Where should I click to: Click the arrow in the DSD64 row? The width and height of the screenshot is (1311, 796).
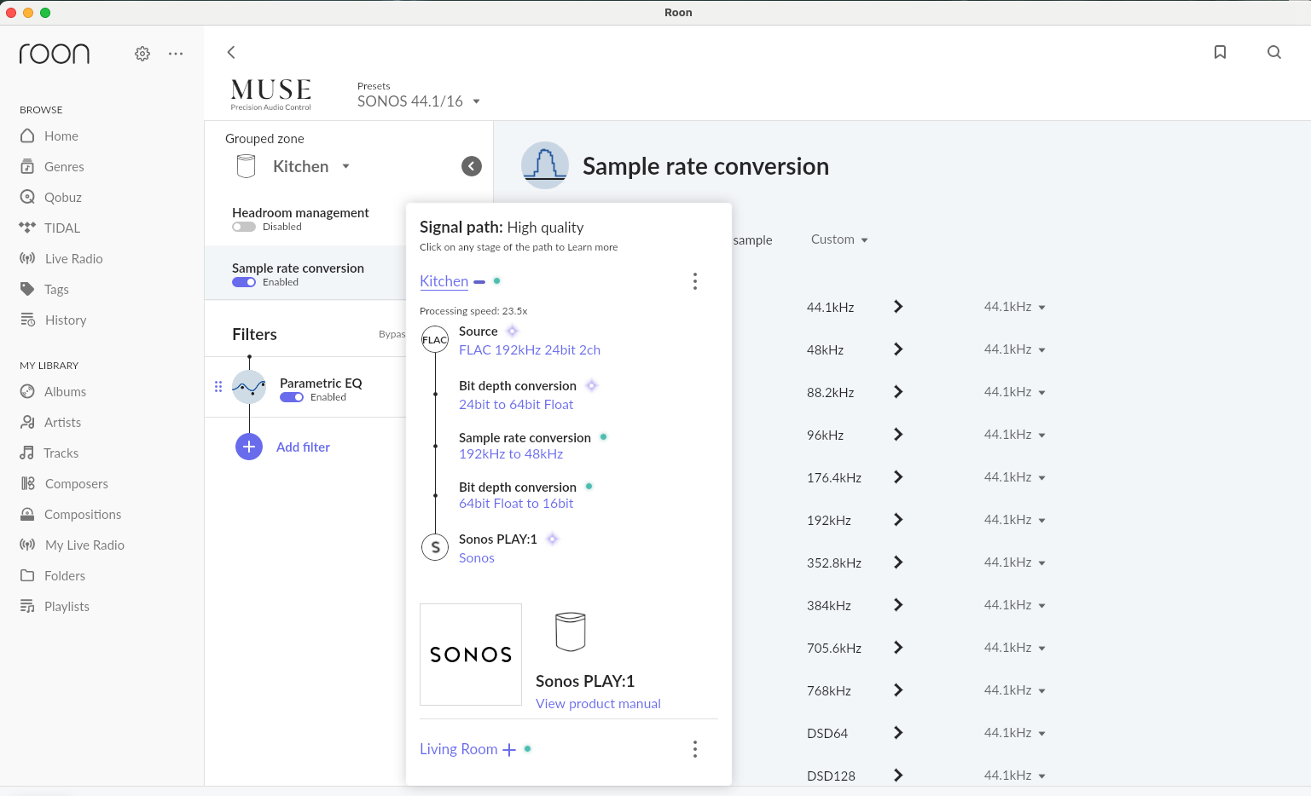point(898,733)
